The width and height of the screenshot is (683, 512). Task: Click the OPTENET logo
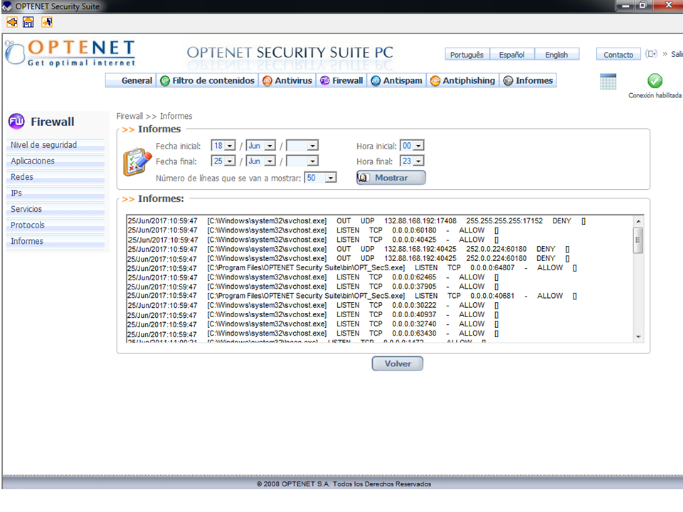pos(70,53)
